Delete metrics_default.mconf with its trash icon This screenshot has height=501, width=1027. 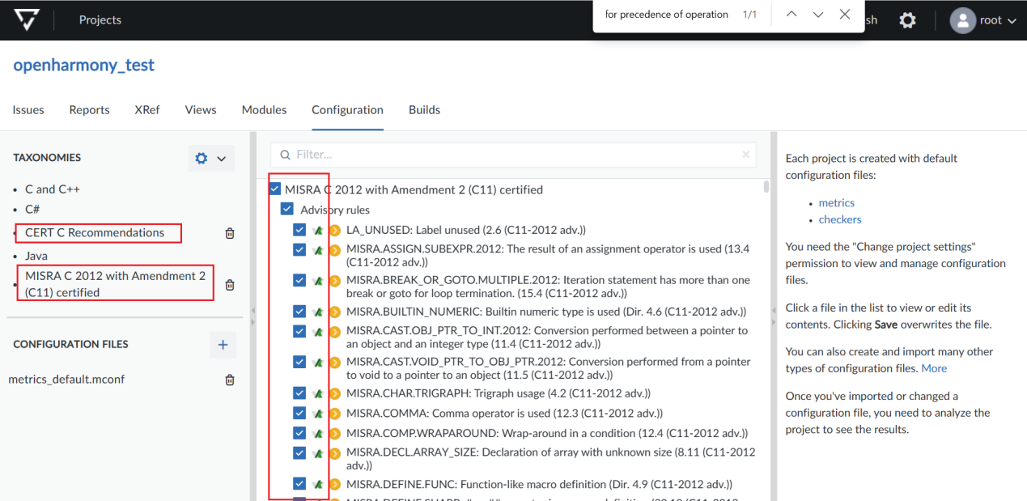pyautogui.click(x=230, y=380)
